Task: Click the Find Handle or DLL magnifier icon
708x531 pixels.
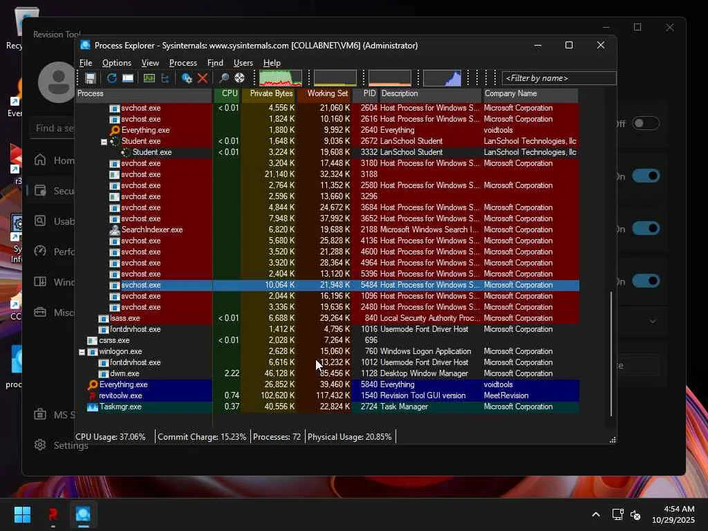Action: click(223, 78)
